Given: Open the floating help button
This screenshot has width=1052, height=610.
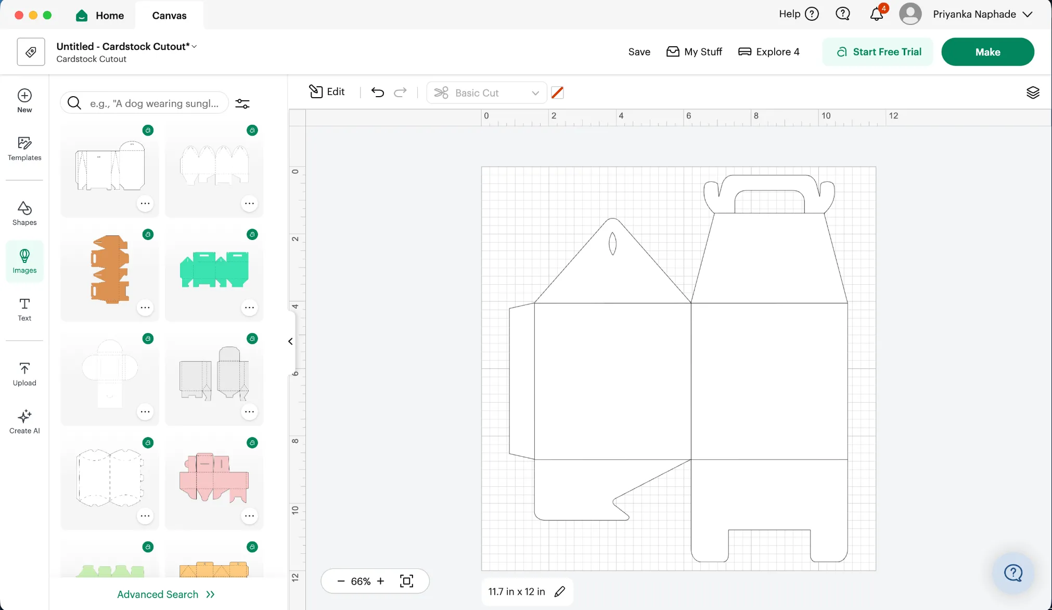Looking at the screenshot, I should click(x=1013, y=573).
